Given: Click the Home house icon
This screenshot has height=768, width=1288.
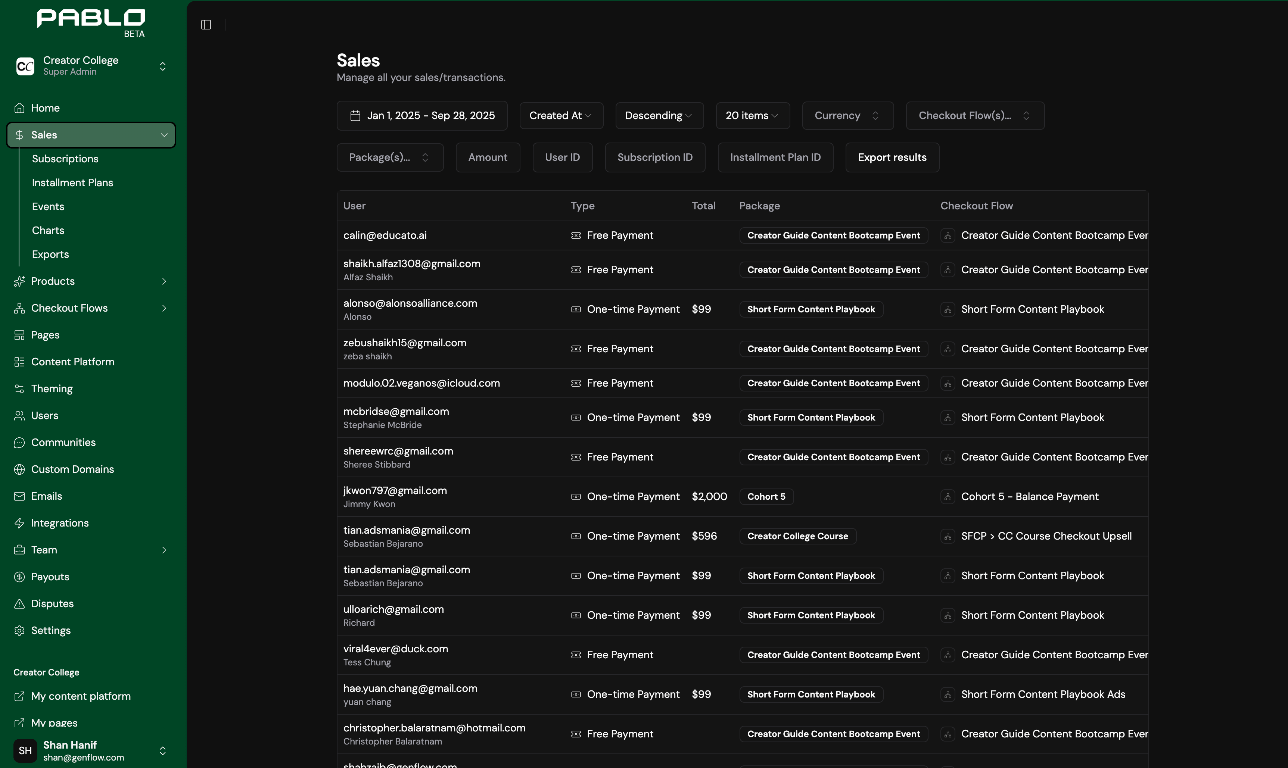Looking at the screenshot, I should point(19,107).
